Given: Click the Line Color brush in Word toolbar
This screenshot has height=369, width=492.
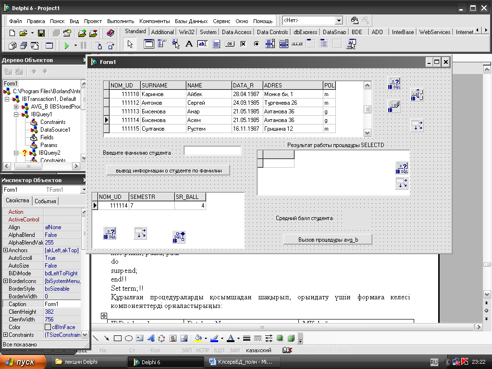Looking at the screenshot, I should [214, 338].
